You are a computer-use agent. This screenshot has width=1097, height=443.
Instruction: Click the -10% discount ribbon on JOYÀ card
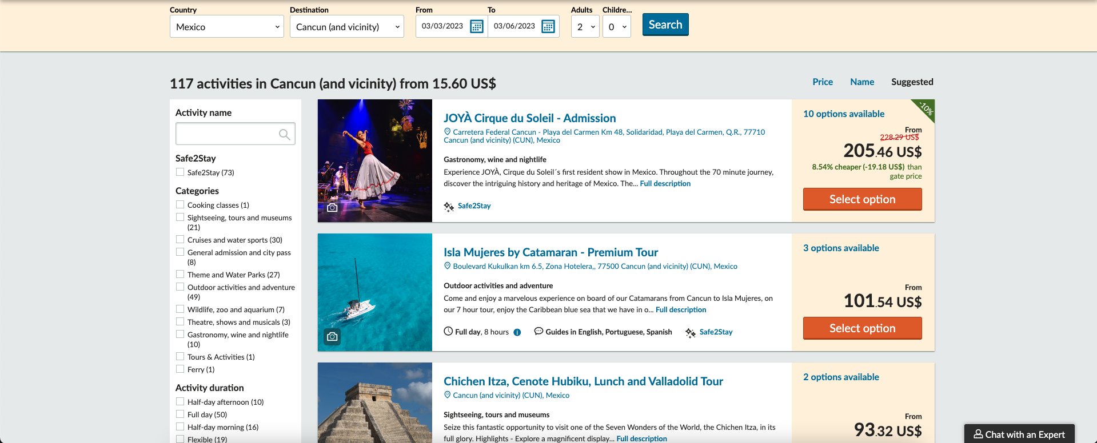click(925, 108)
